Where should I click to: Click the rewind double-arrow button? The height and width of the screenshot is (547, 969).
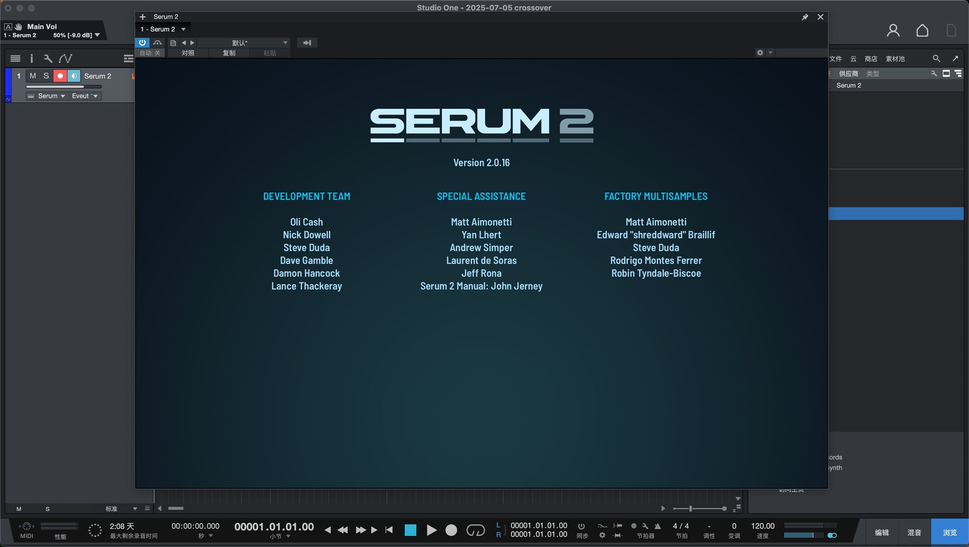343,530
